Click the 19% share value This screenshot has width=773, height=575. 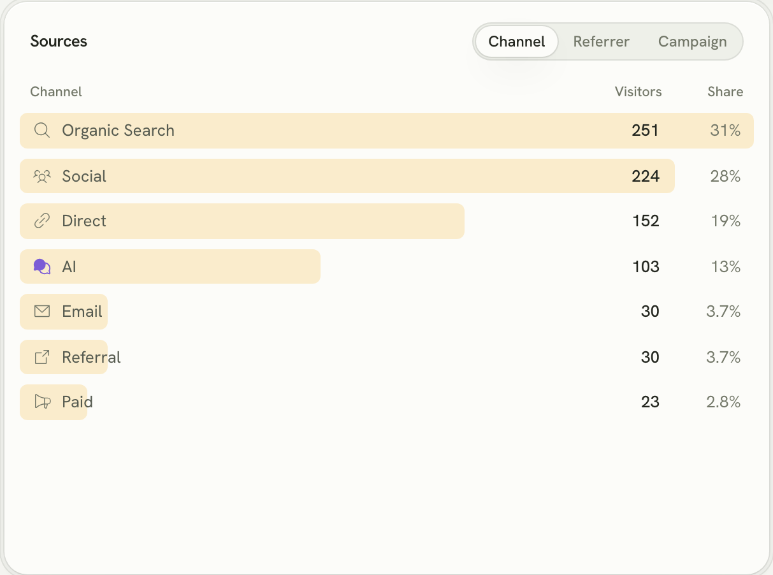(x=726, y=221)
